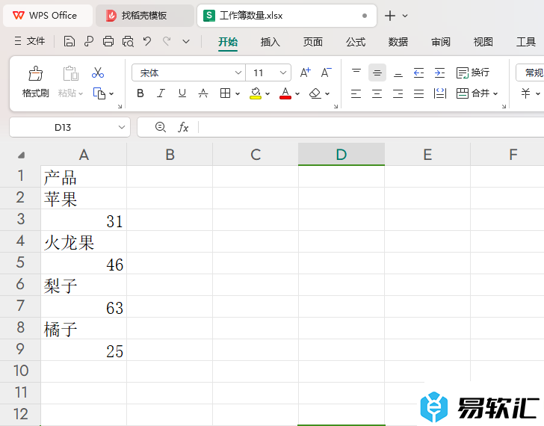
Task: Switch to 页面 Page tab
Action: (313, 42)
